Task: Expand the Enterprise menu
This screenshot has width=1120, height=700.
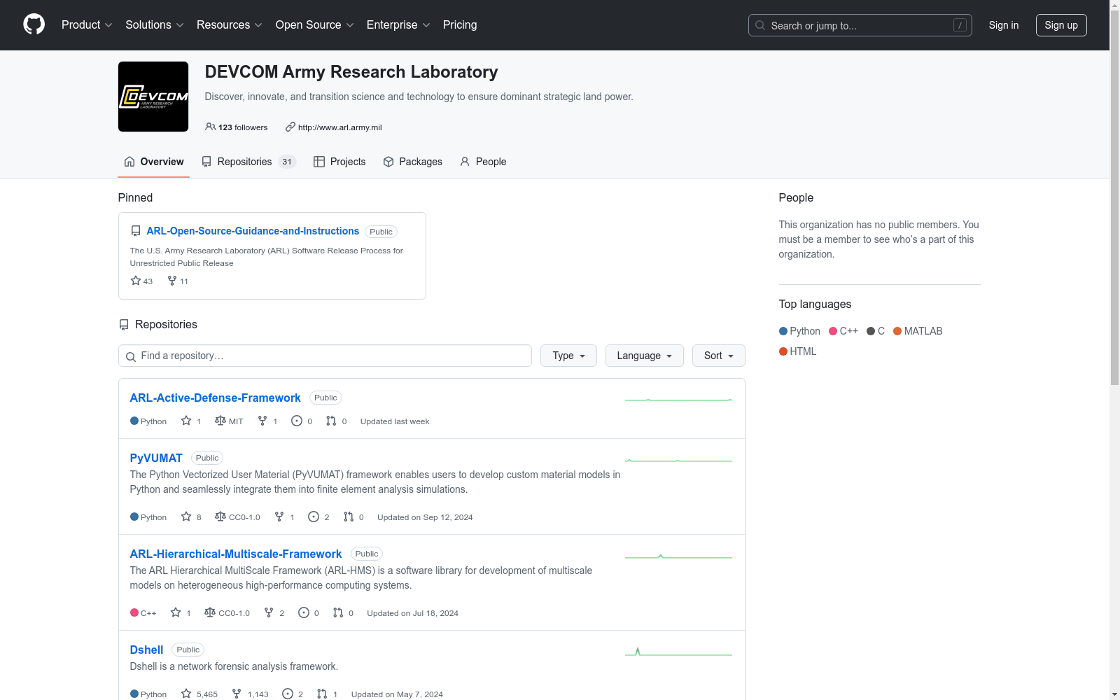Action: pos(398,25)
